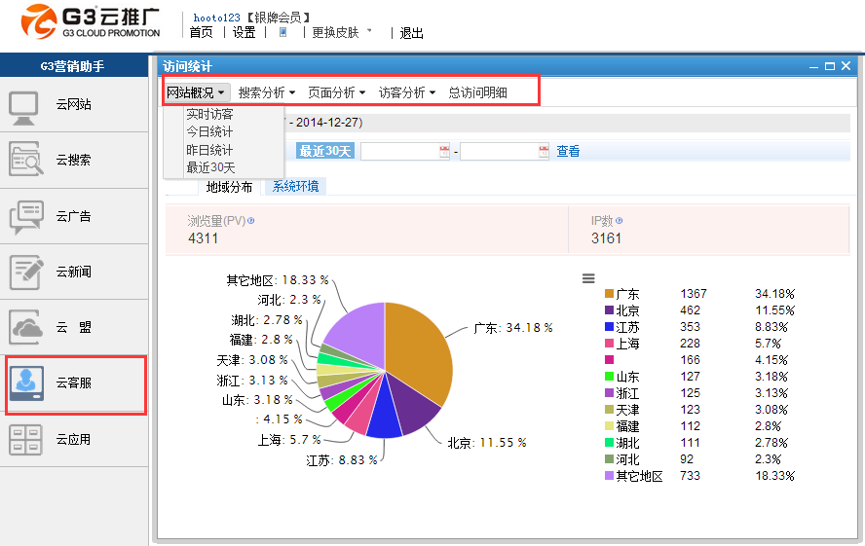
Task: Click the IP count 3161
Action: coord(606,238)
